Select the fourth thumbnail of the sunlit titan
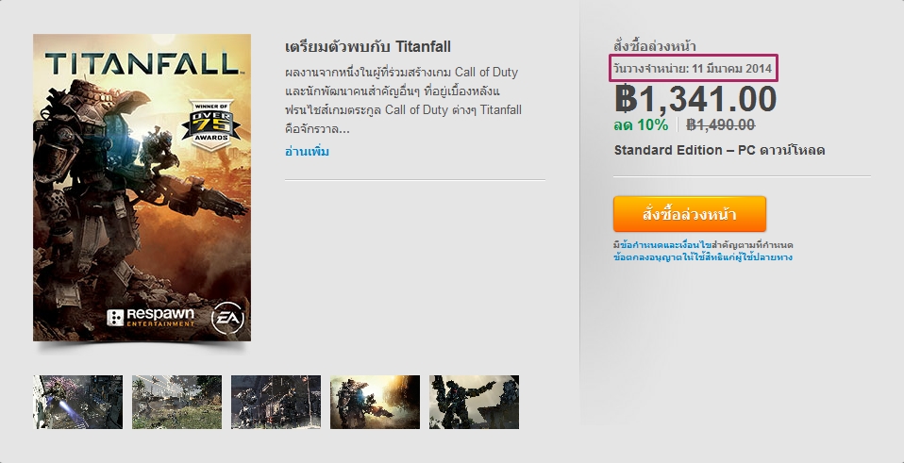The image size is (904, 463). point(376,402)
